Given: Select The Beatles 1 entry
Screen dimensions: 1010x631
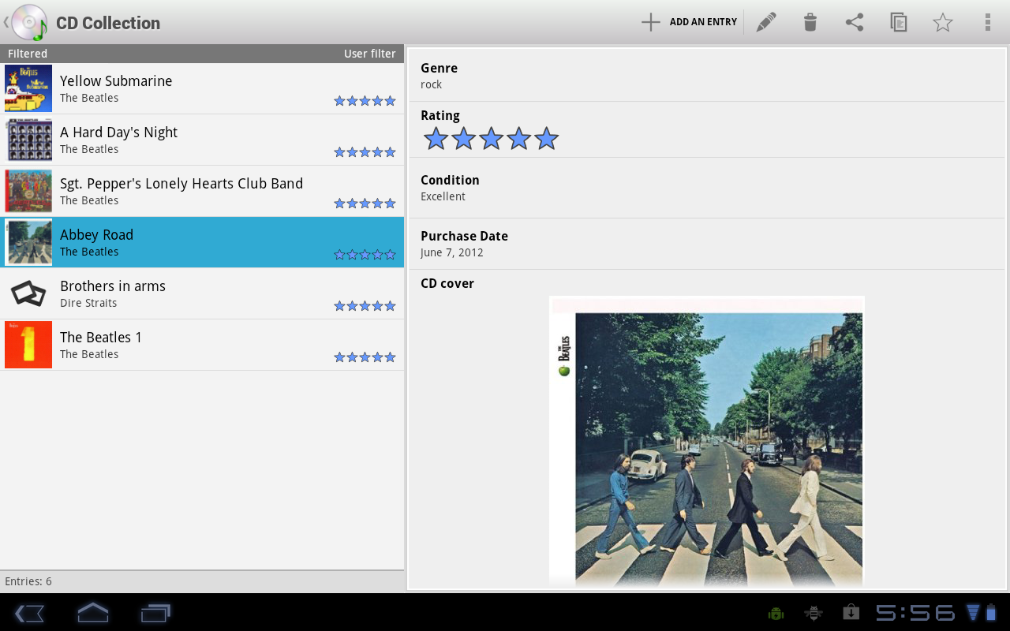Looking at the screenshot, I should pyautogui.click(x=202, y=345).
